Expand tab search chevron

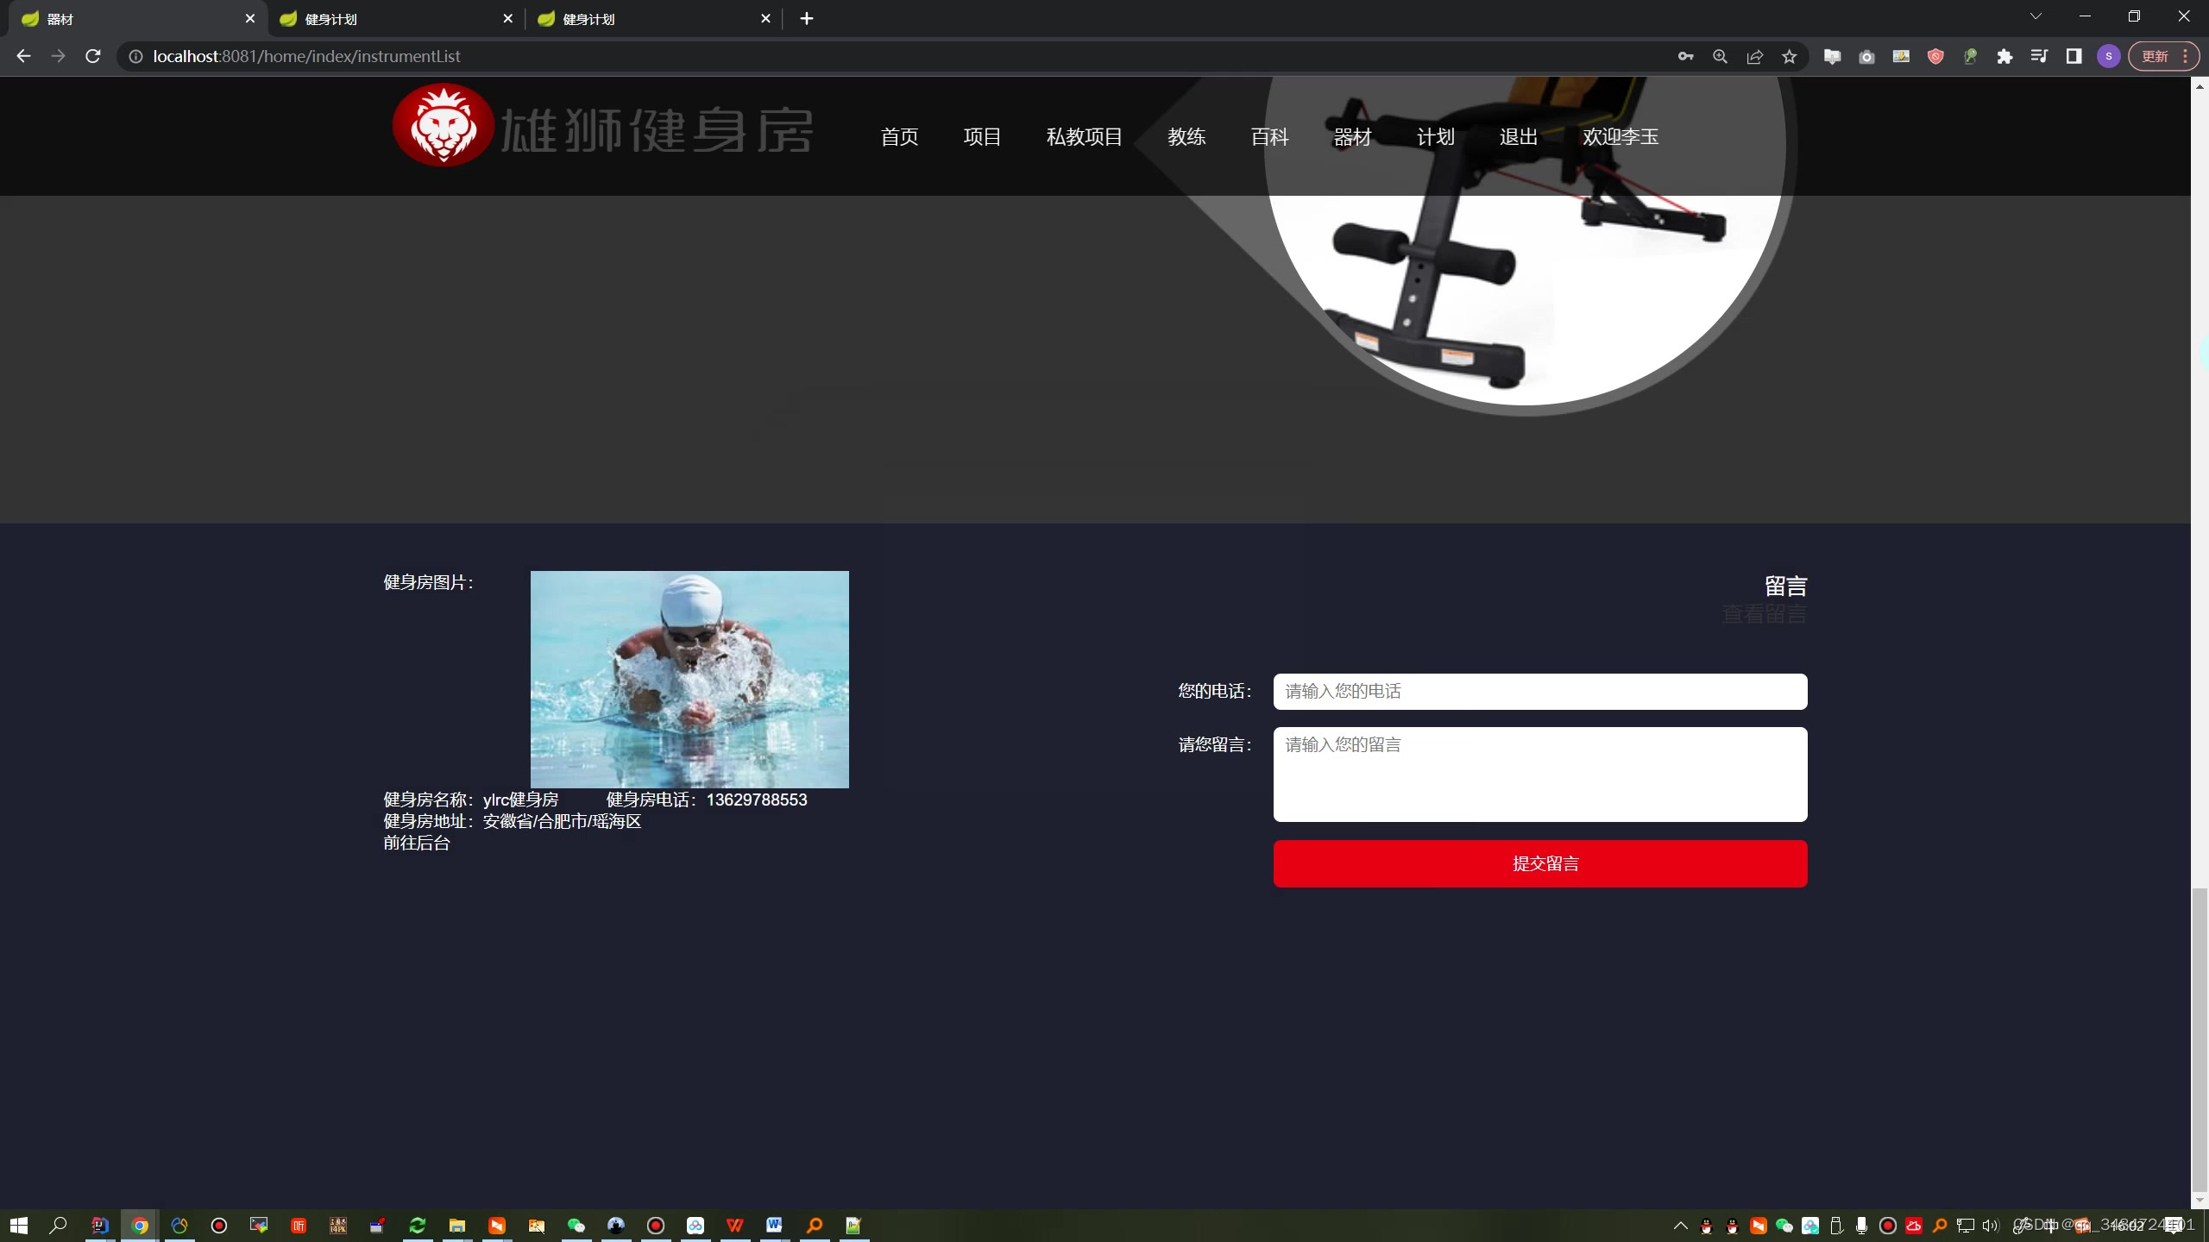tap(2036, 16)
